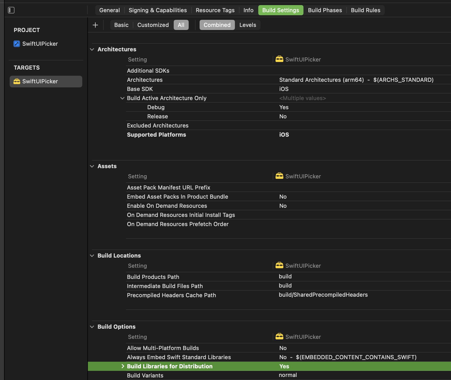Show Basic build settings
The height and width of the screenshot is (380, 451).
121,25
